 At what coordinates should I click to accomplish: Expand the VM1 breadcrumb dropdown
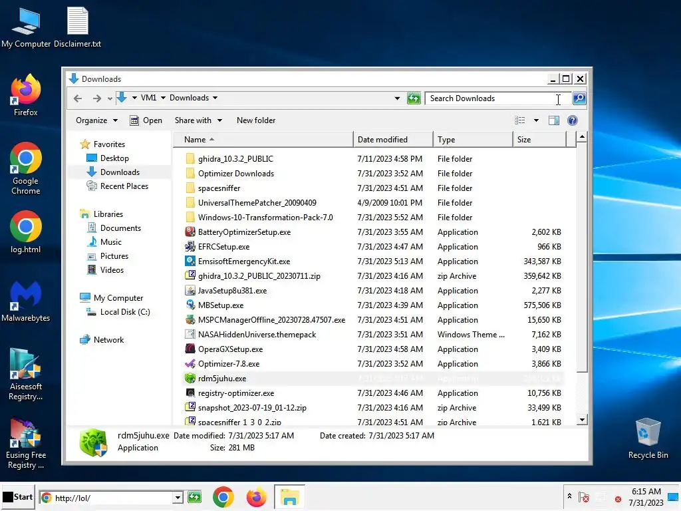[x=164, y=98]
